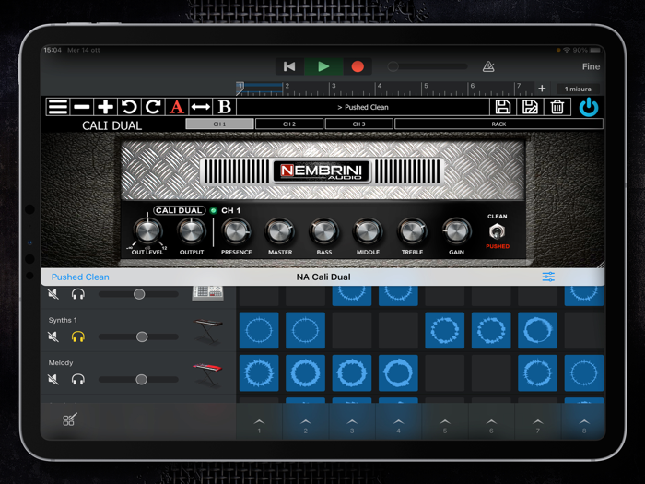Trigger column 6 arrow
This screenshot has width=645, height=484.
(x=491, y=422)
